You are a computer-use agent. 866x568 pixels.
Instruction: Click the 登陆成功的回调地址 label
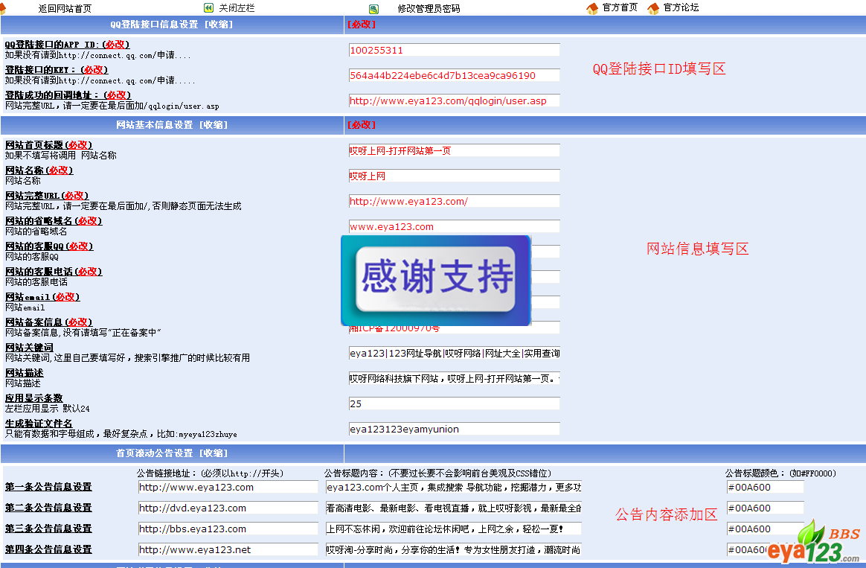[x=68, y=95]
